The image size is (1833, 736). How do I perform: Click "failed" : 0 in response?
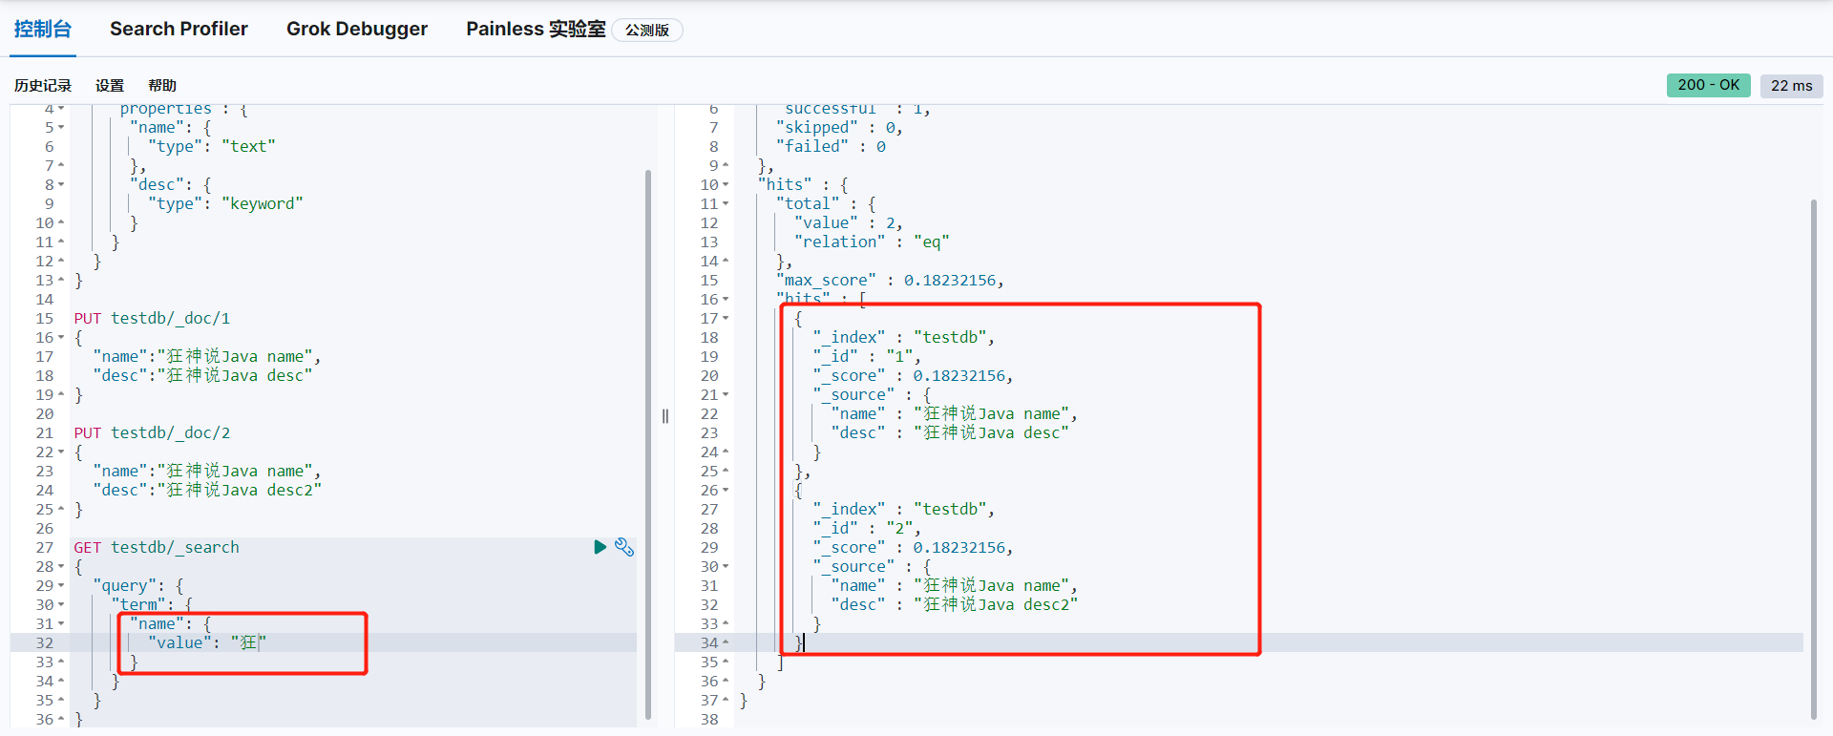tap(831, 146)
